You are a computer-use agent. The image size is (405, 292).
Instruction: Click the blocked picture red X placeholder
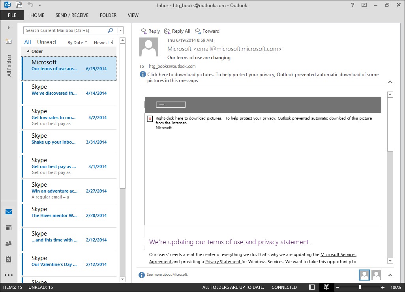(150, 118)
